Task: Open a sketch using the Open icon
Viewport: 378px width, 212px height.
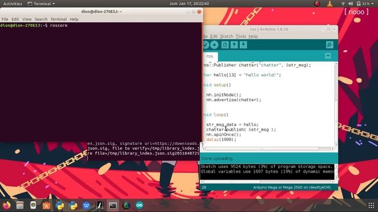Action: coord(234,45)
